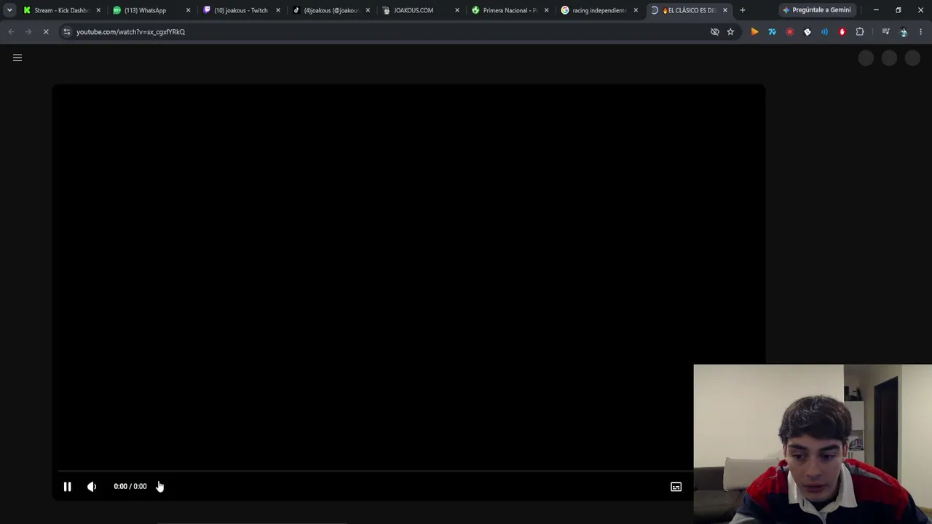The image size is (932, 524).
Task: Open the crossed-out eye tracking protection icon
Action: tap(715, 32)
